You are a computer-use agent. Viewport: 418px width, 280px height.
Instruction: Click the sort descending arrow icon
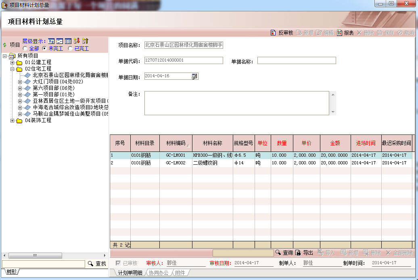click(77, 41)
